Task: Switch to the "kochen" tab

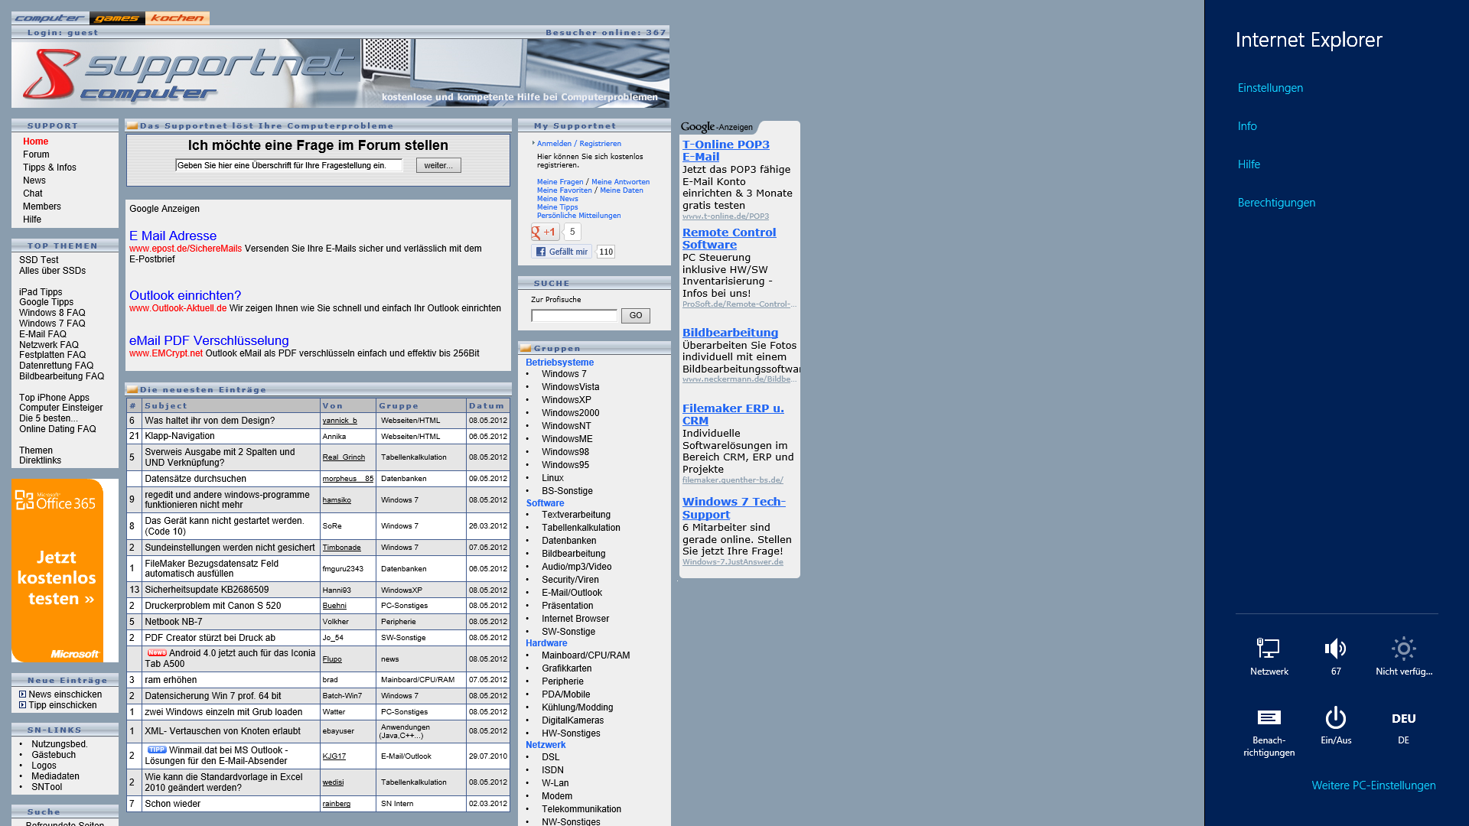Action: point(177,18)
